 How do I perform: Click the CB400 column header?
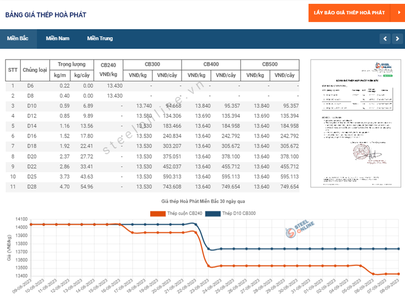point(211,65)
